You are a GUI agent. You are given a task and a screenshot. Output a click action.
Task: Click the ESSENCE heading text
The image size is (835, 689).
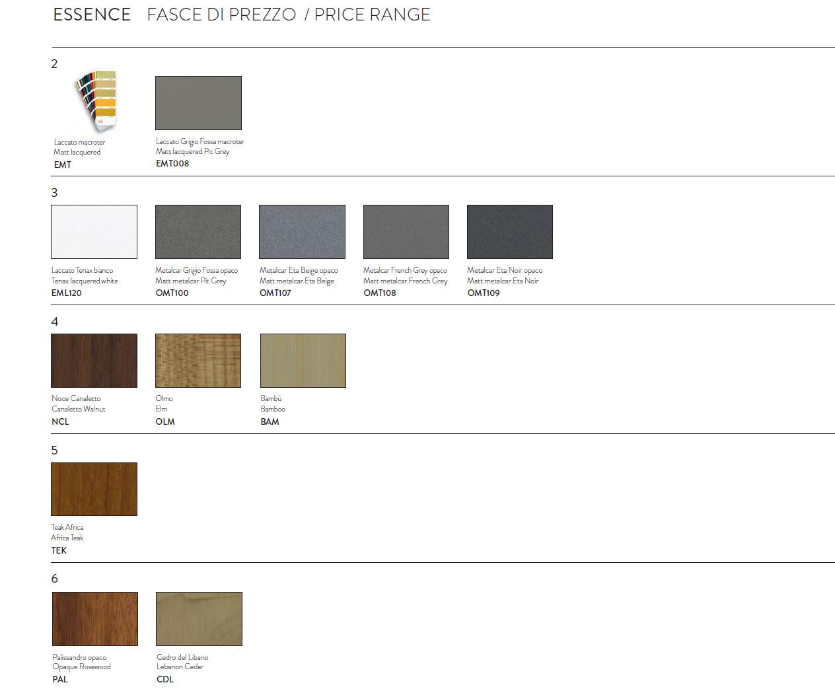click(x=92, y=15)
